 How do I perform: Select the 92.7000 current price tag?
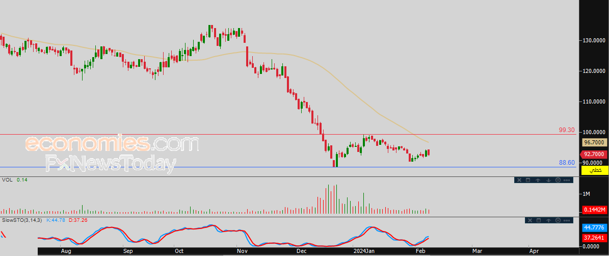pos(593,154)
